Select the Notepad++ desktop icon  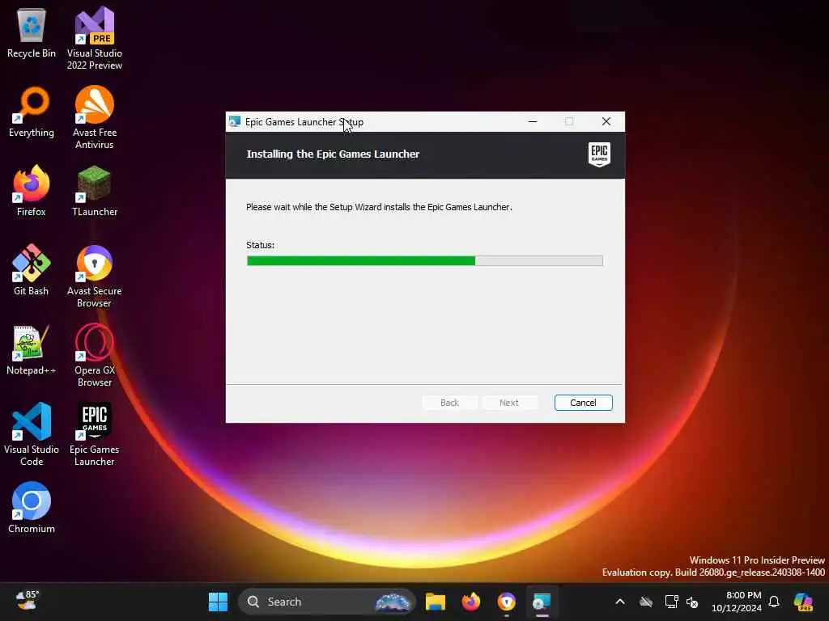(32, 349)
